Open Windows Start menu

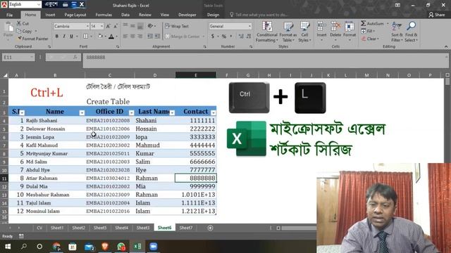[x=8, y=247]
